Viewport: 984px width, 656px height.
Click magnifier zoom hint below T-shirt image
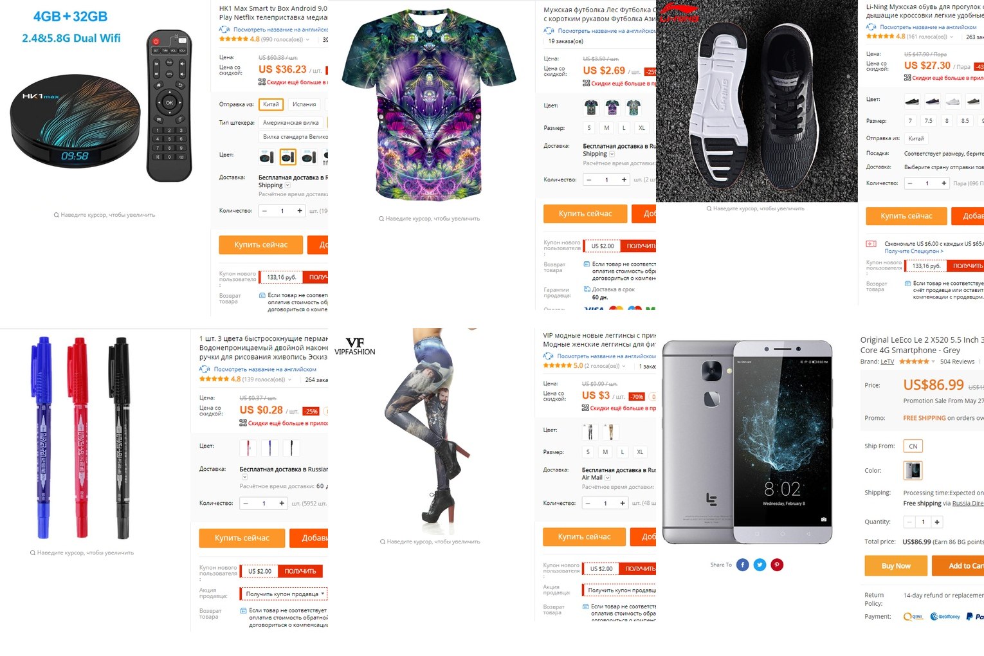382,219
